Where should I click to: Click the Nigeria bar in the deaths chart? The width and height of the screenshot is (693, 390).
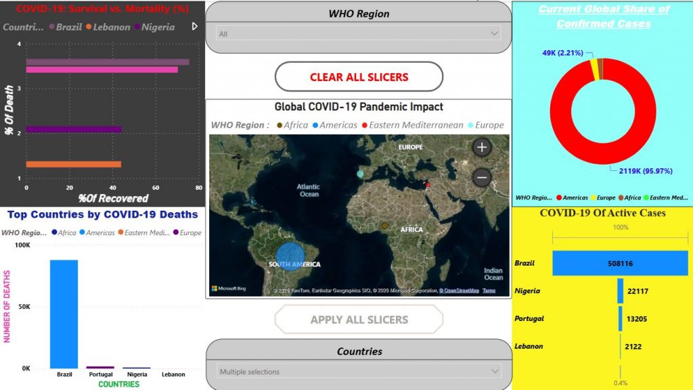[137, 368]
